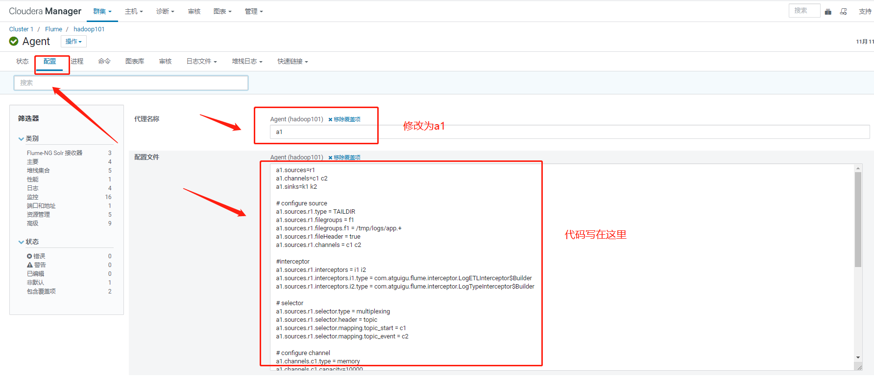Click the config text area scrollbar thumb
The width and height of the screenshot is (874, 380).
(x=858, y=220)
